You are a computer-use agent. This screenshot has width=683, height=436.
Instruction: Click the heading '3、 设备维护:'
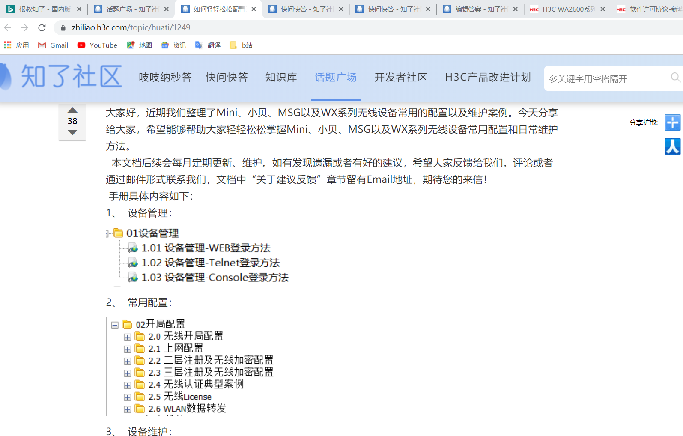139,431
